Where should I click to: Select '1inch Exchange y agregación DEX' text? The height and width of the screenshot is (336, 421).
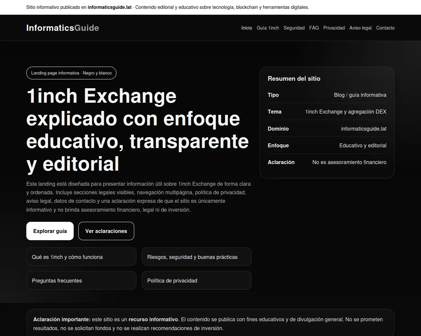[346, 112]
